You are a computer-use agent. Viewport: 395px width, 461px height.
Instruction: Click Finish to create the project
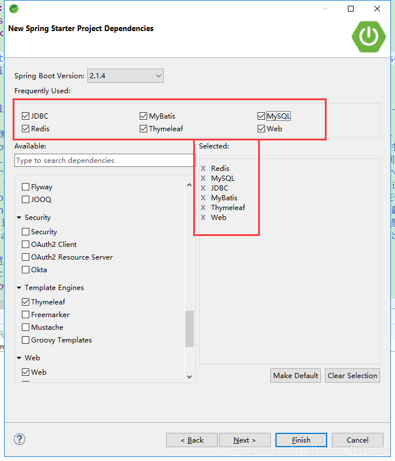pyautogui.click(x=301, y=440)
